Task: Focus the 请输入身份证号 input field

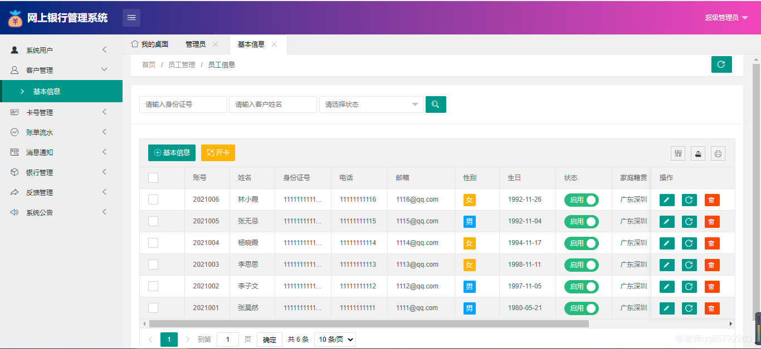Action: (x=183, y=104)
